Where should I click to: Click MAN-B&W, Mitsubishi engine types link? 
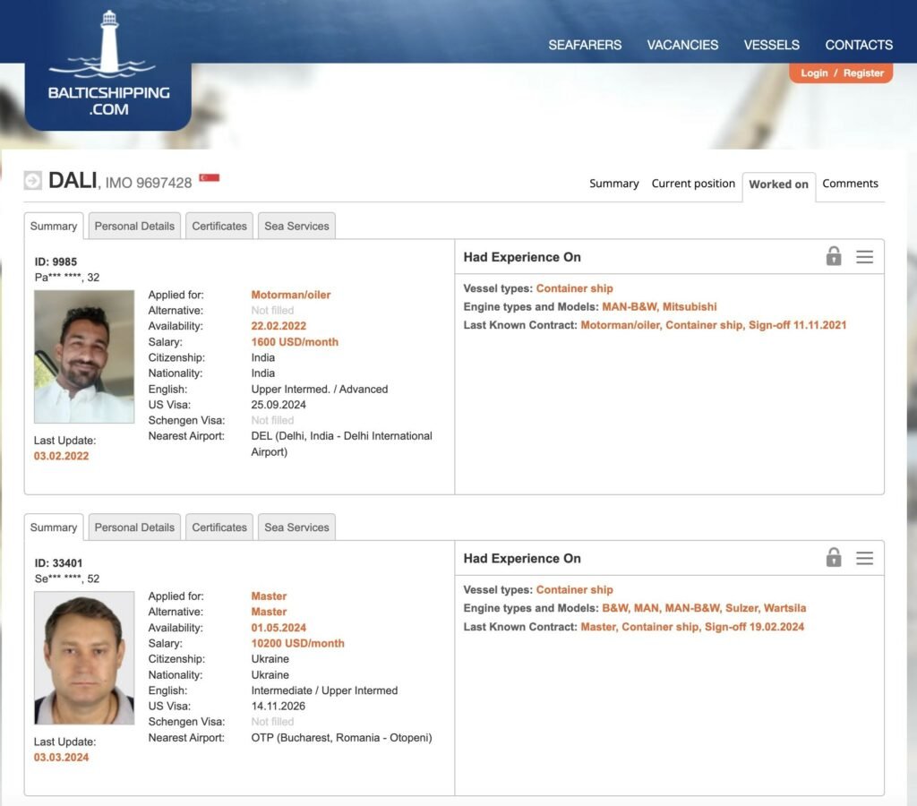(659, 306)
